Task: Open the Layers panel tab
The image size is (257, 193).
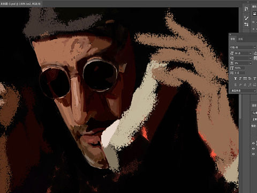Action: point(254,106)
